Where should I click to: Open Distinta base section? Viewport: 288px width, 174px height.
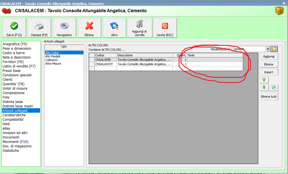click(21, 102)
